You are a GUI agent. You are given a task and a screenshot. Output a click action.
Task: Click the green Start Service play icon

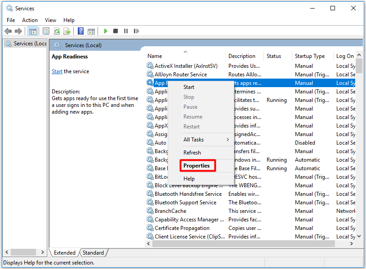(106, 31)
